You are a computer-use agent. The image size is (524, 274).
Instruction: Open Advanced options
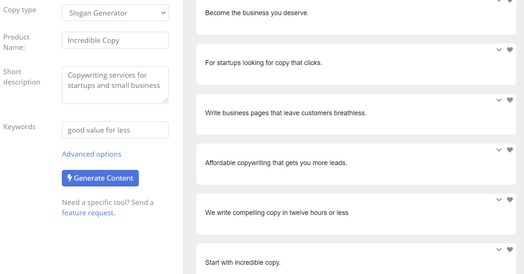click(x=91, y=154)
